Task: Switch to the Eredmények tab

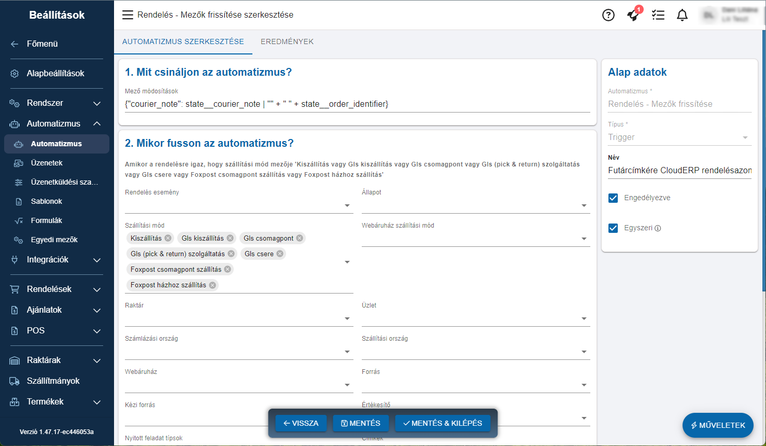Action: click(287, 41)
